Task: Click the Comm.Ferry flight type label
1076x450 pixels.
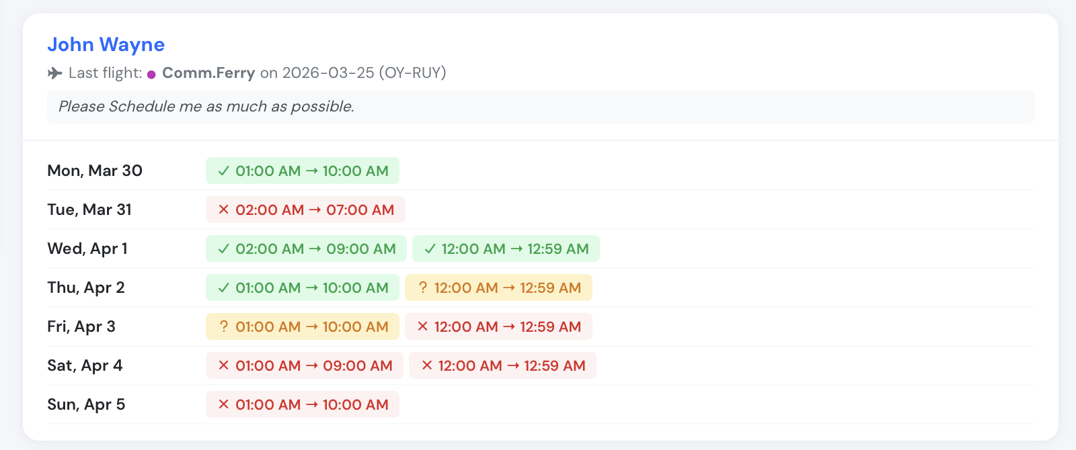Action: tap(208, 73)
